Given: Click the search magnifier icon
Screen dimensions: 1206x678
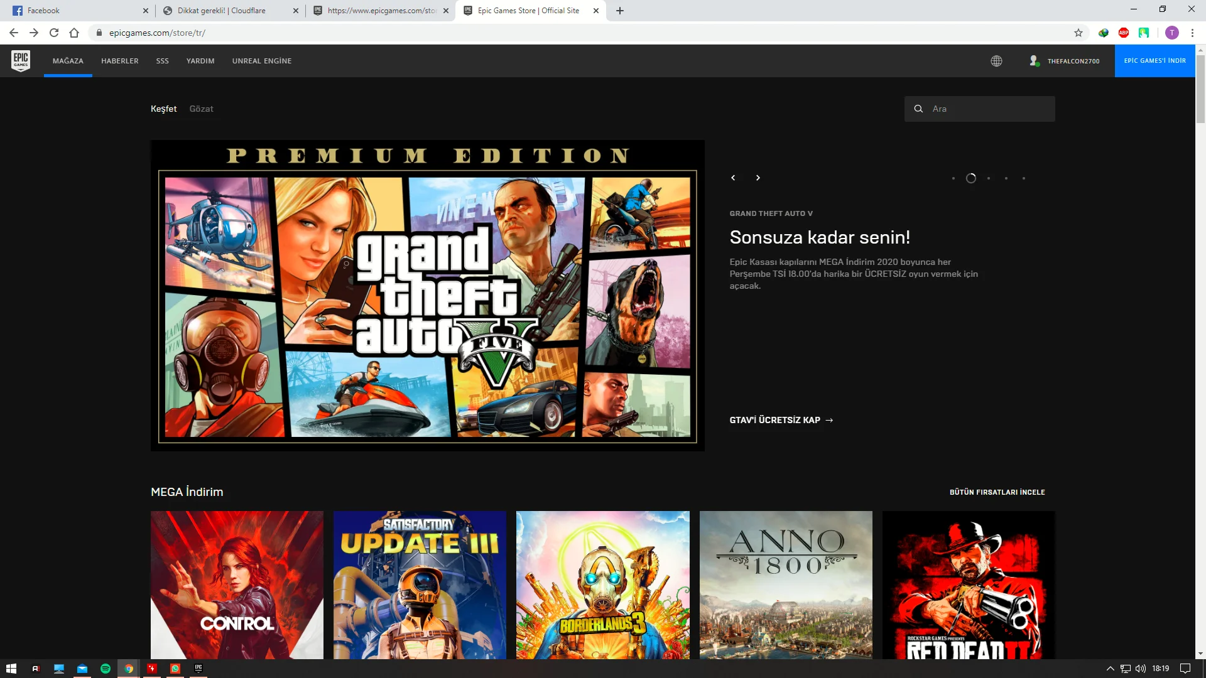Looking at the screenshot, I should (918, 109).
